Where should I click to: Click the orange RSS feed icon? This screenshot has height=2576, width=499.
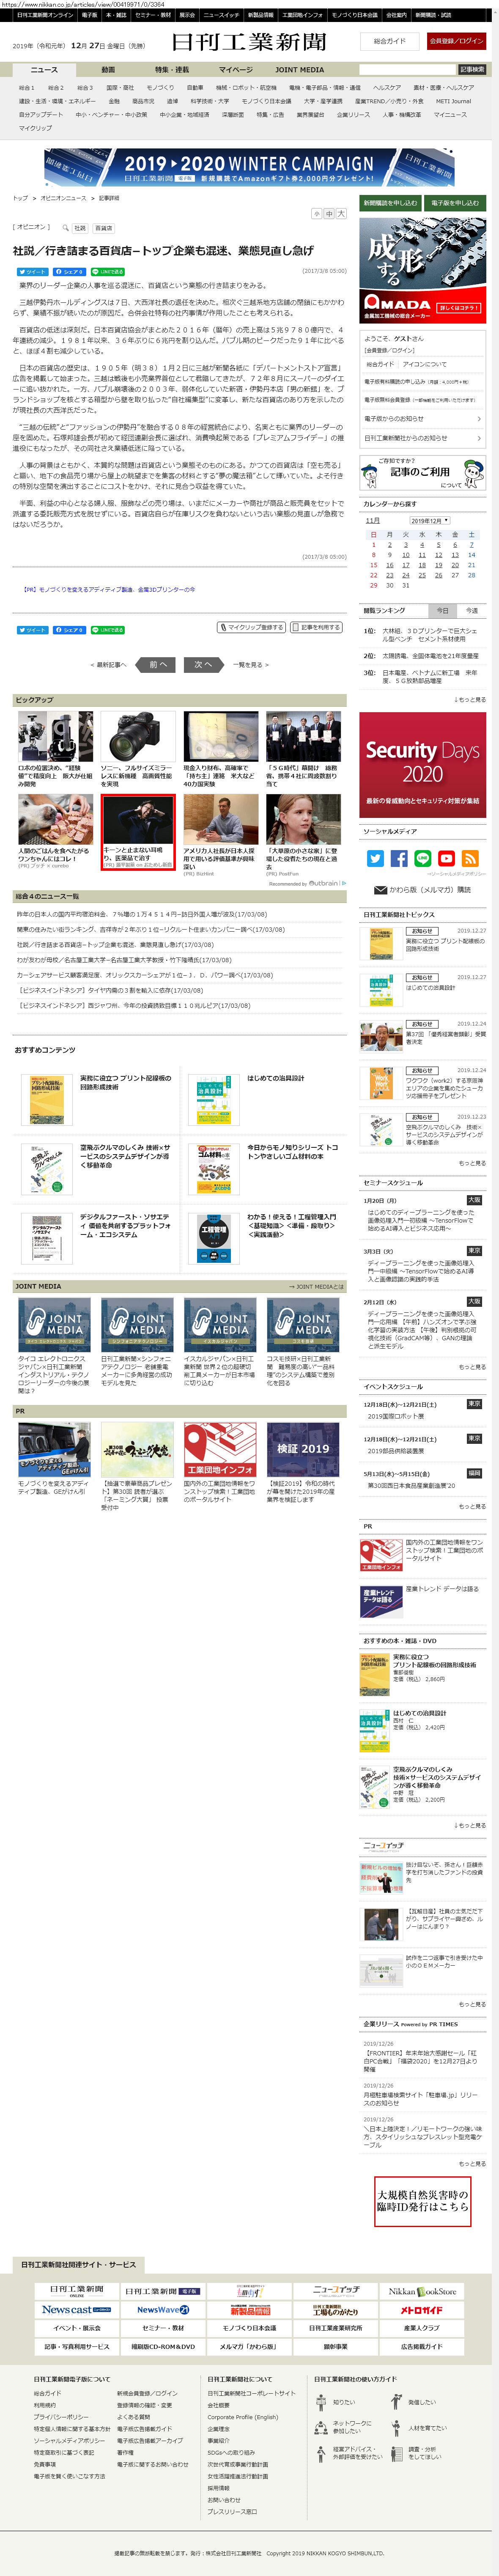click(x=470, y=858)
